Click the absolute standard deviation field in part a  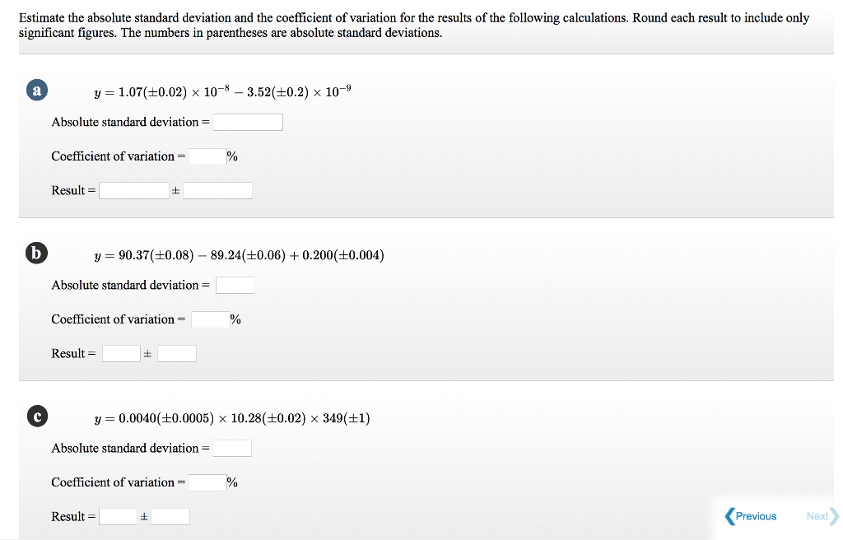(247, 121)
